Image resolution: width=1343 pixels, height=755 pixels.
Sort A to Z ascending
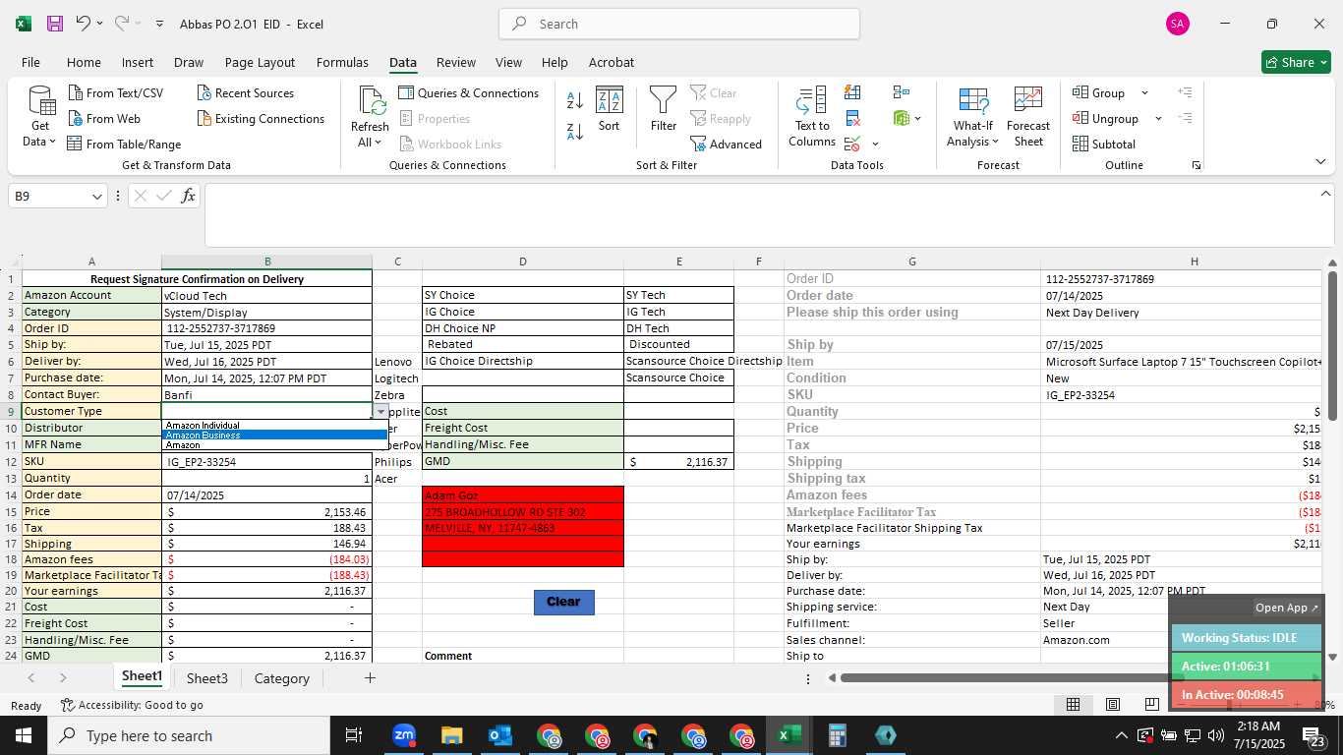(575, 99)
